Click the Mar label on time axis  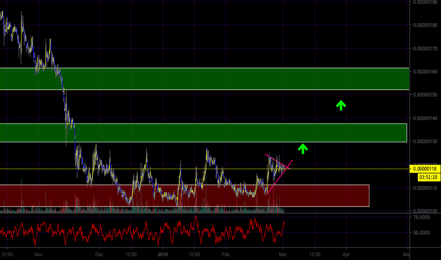(282, 255)
